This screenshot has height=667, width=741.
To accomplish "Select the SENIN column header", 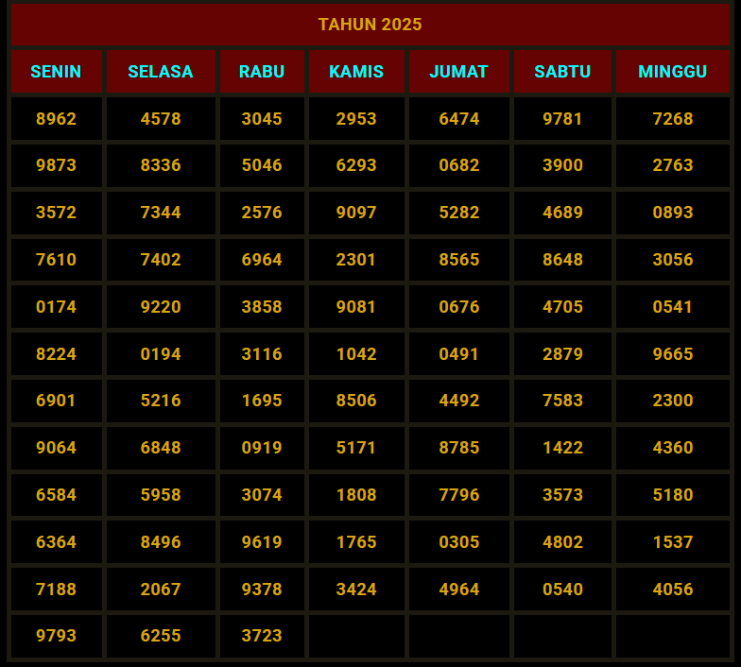I will coord(57,72).
